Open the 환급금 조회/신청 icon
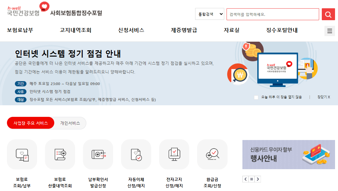This screenshot has width=338, height=191. tap(212, 155)
